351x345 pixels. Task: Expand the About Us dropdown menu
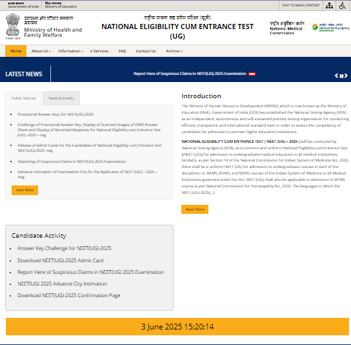point(41,51)
